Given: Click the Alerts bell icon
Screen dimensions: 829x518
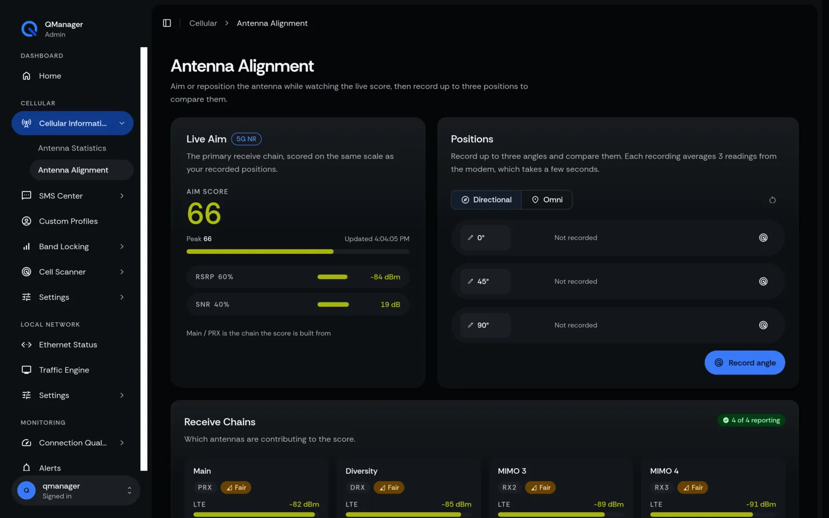Looking at the screenshot, I should point(26,468).
